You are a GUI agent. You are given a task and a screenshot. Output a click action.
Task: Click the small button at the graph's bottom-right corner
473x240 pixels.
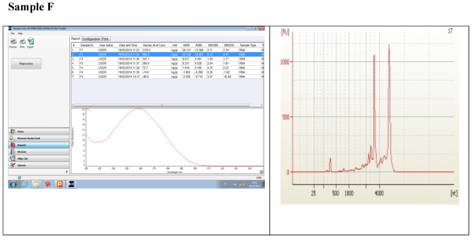[261, 172]
